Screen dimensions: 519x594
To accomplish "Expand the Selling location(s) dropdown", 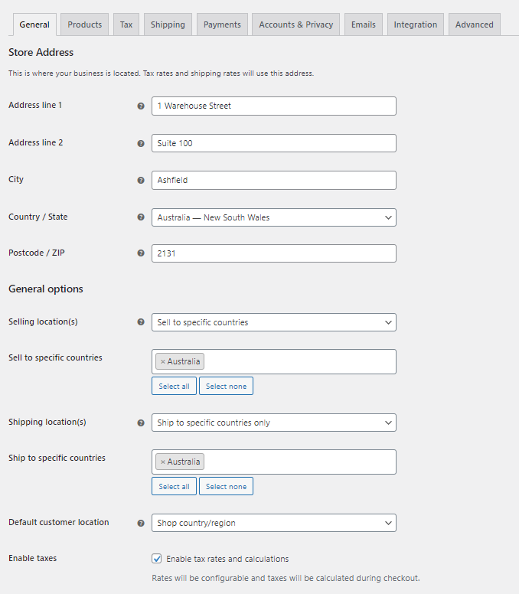I will [x=273, y=322].
